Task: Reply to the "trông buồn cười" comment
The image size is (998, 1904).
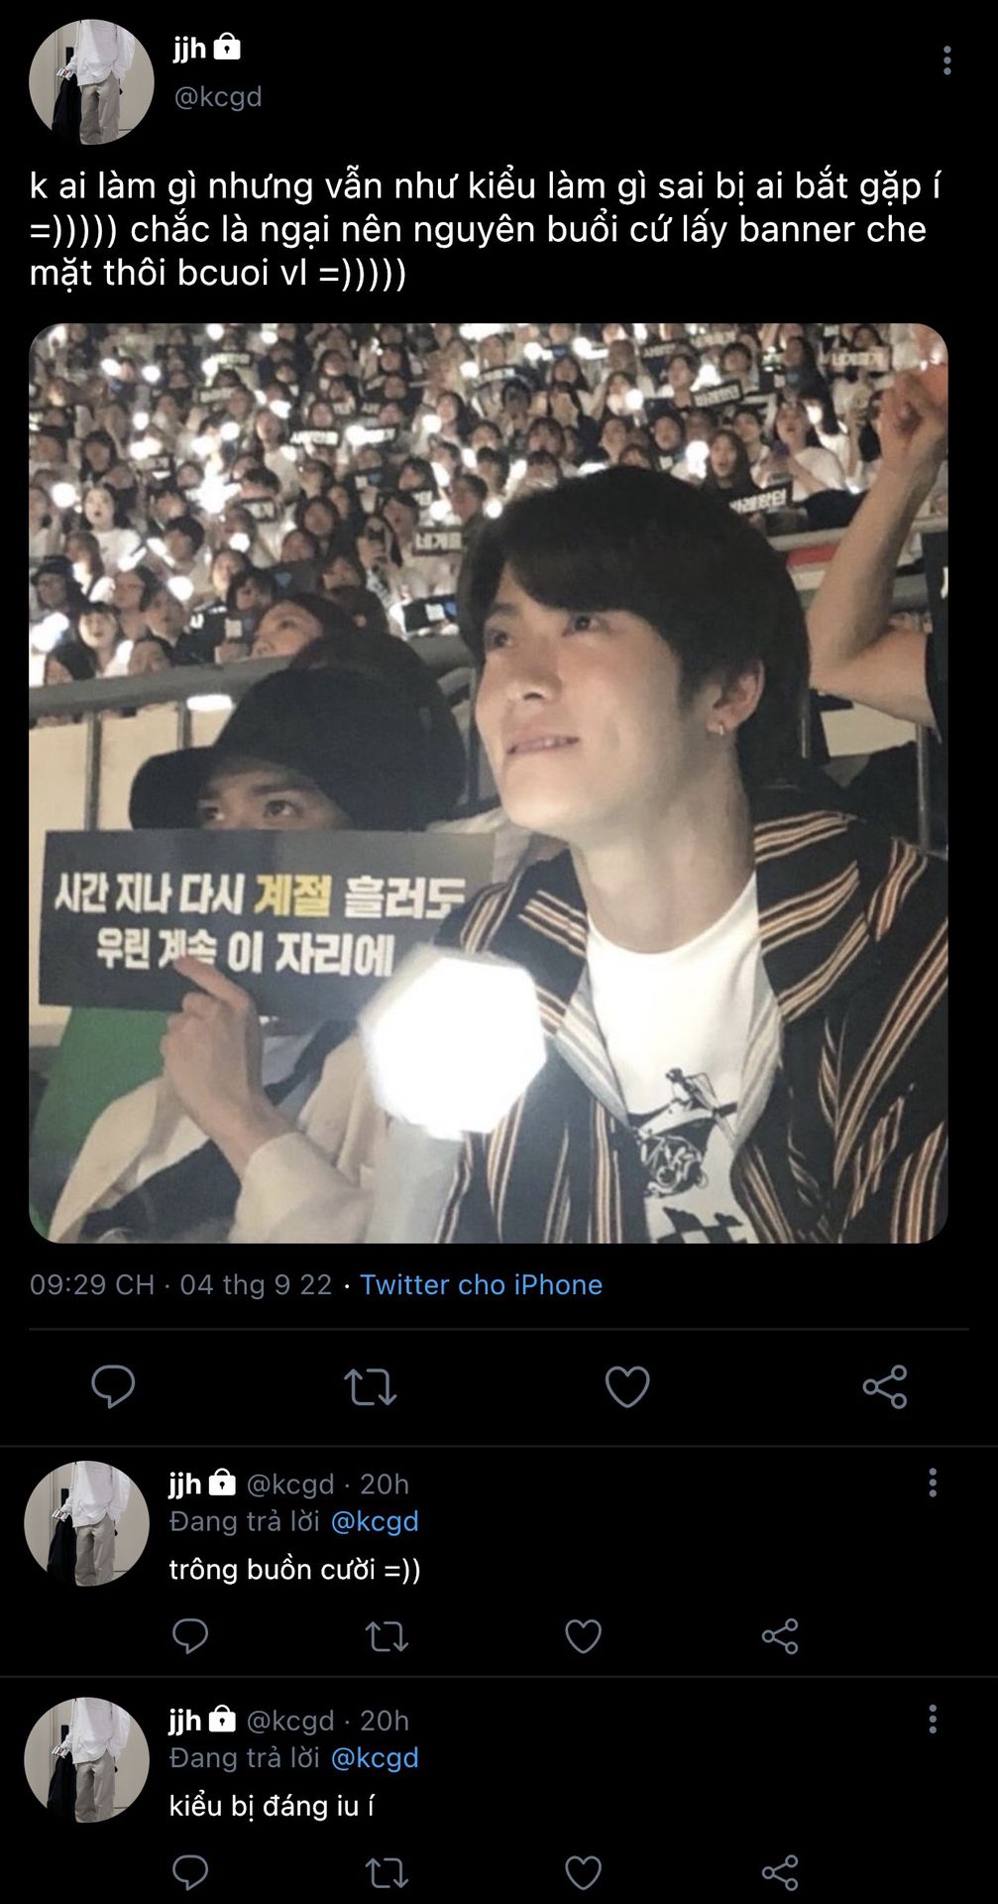Action: pyautogui.click(x=190, y=1635)
